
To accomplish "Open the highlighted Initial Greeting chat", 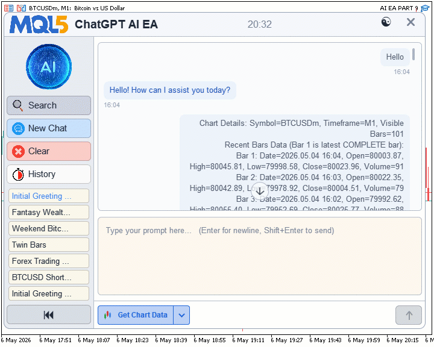I will click(x=49, y=196).
